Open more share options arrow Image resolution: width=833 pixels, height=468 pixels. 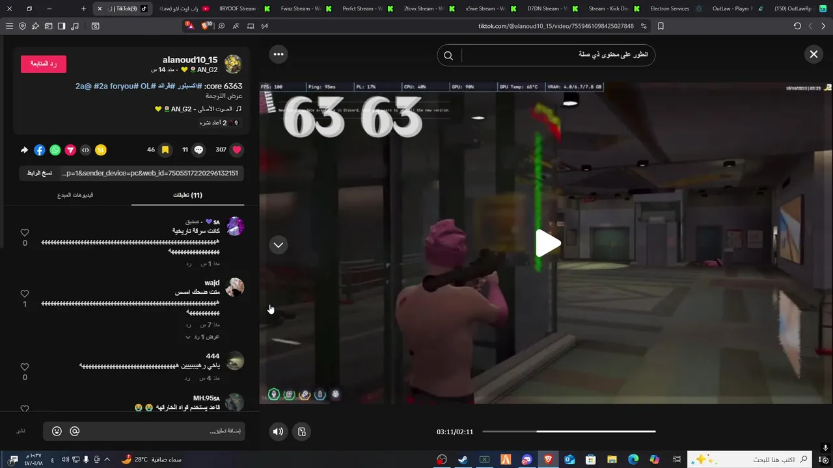pyautogui.click(x=24, y=150)
